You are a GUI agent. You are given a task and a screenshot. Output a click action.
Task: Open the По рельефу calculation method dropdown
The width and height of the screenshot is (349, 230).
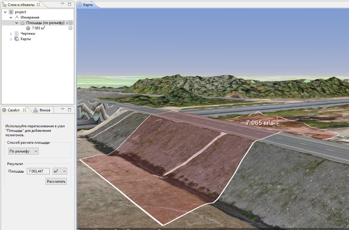tap(23, 151)
